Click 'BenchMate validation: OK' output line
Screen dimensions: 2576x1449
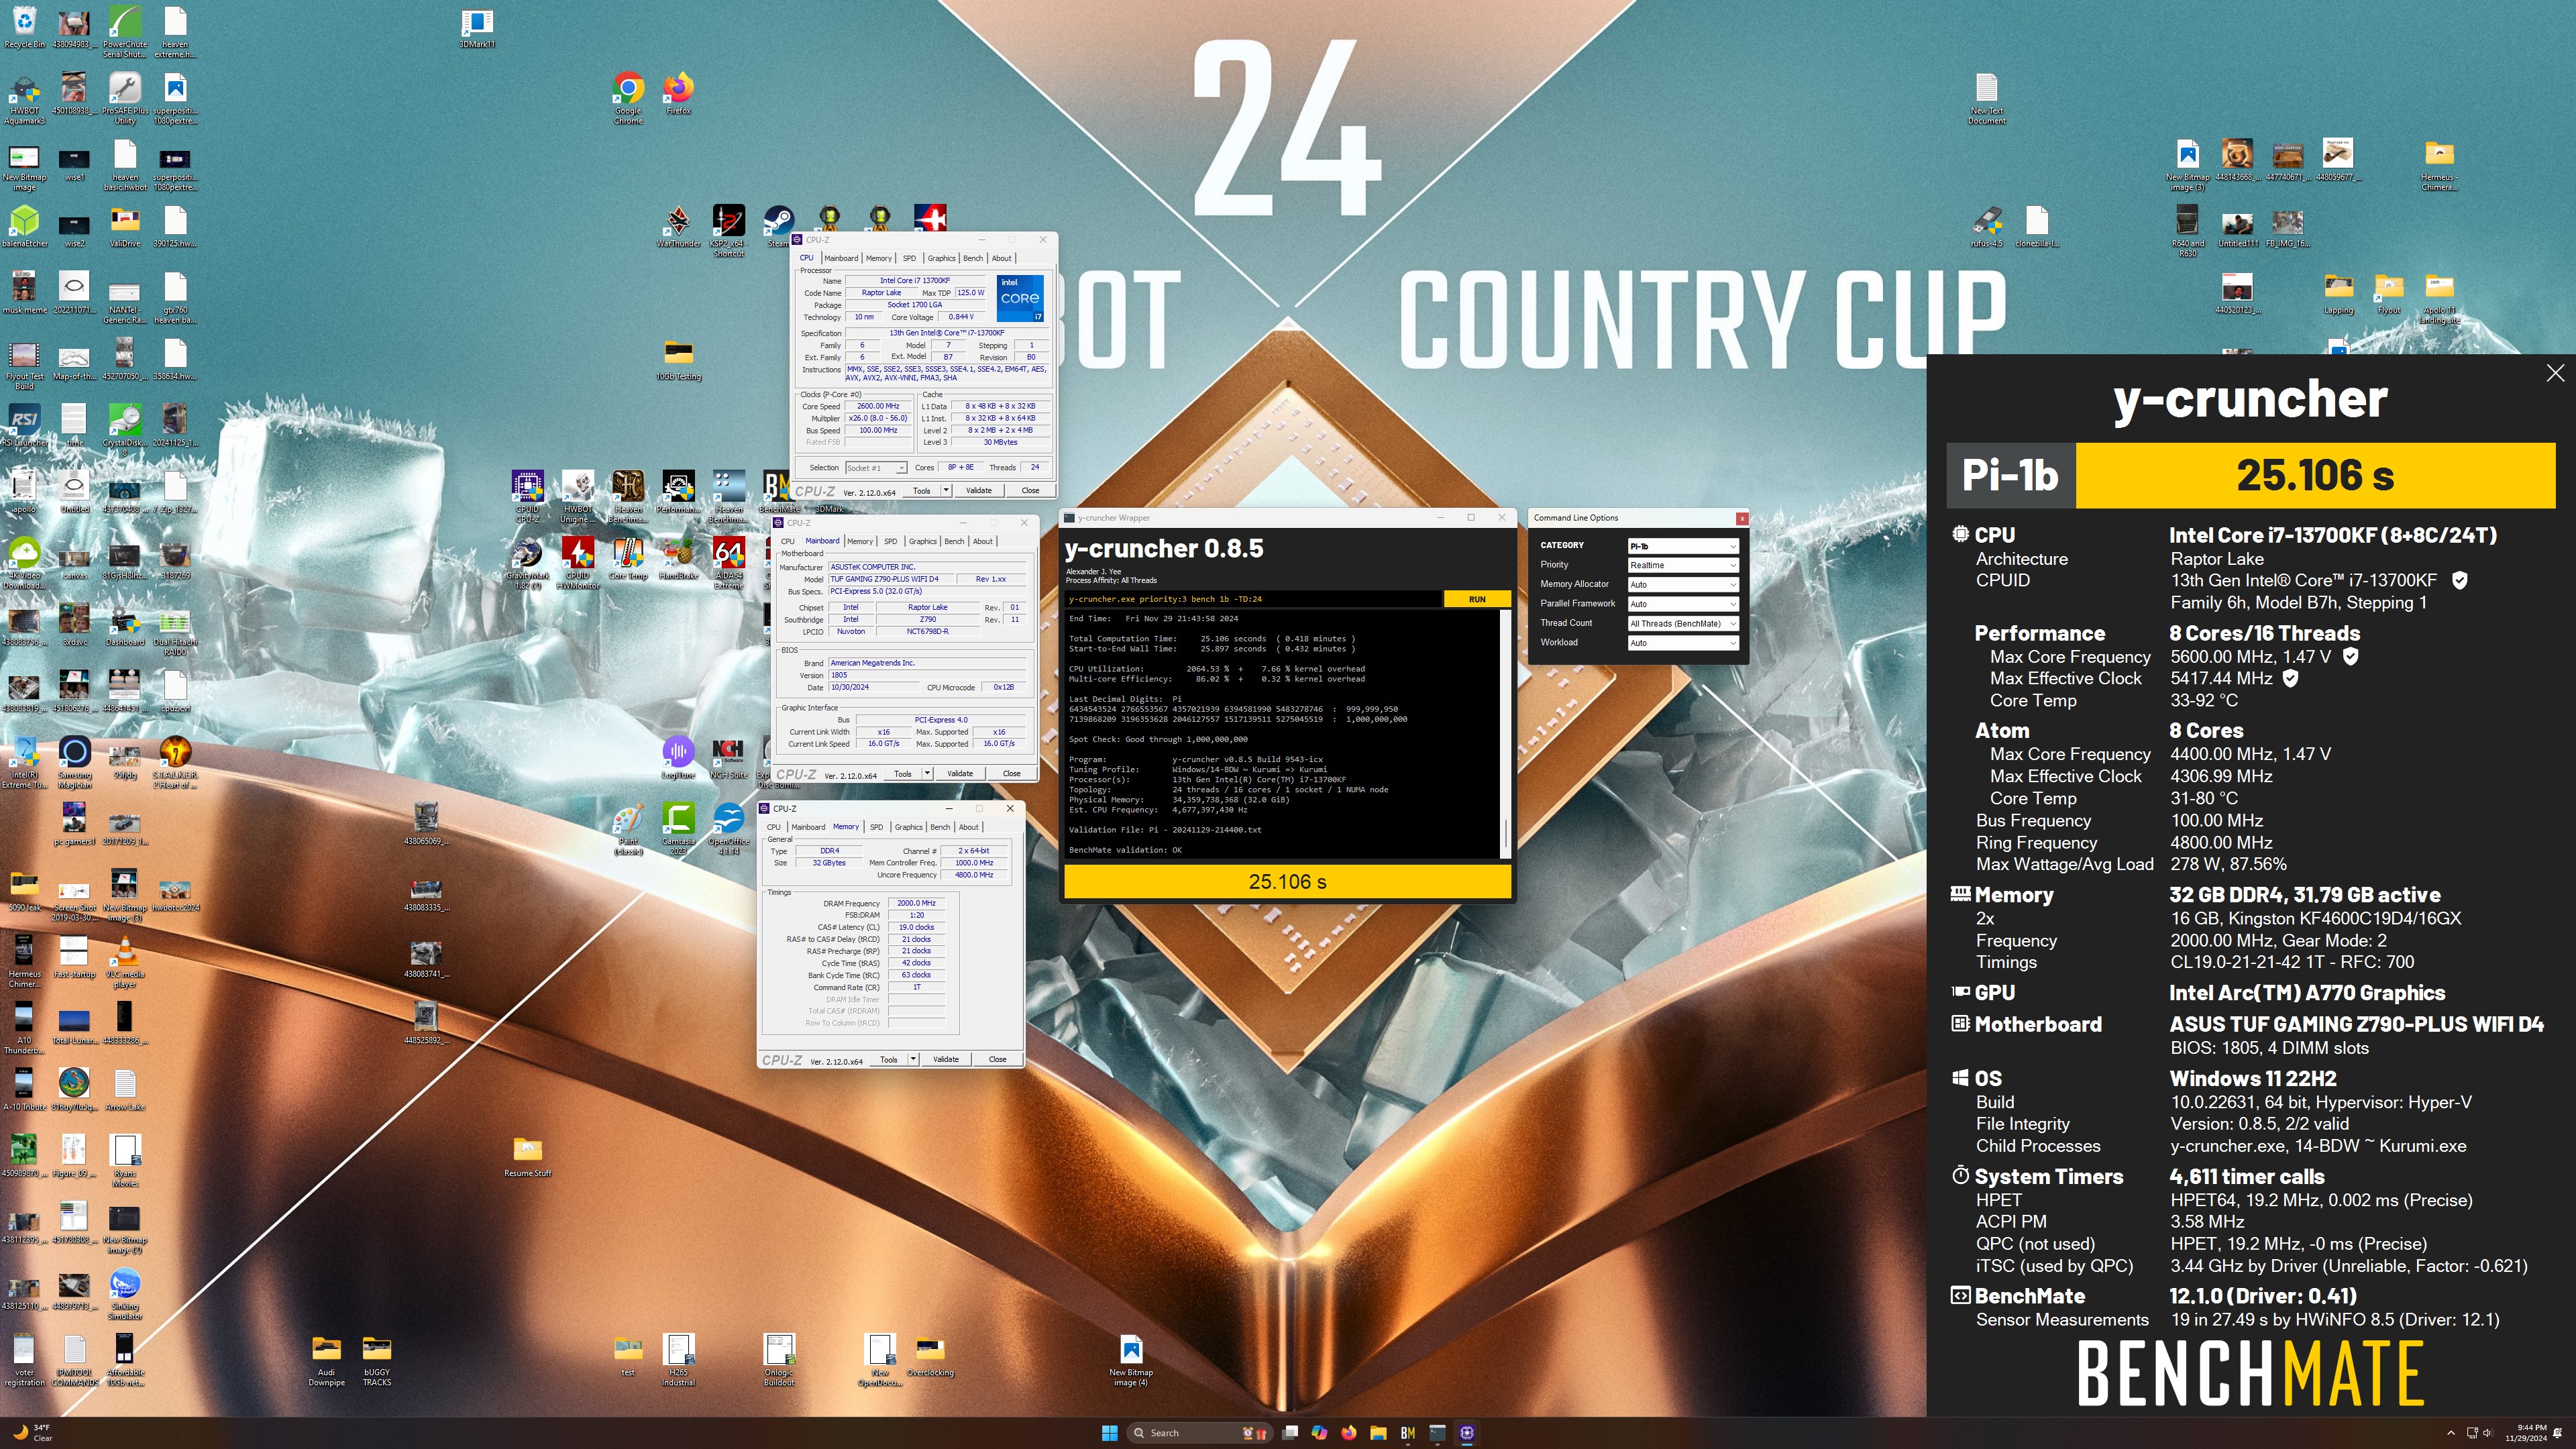1125,850
